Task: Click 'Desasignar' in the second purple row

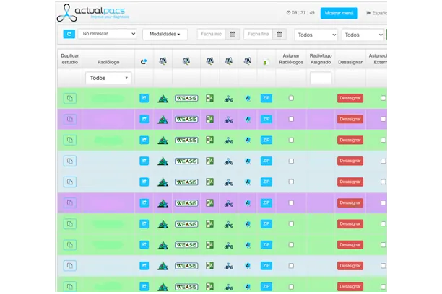Action: (x=350, y=203)
